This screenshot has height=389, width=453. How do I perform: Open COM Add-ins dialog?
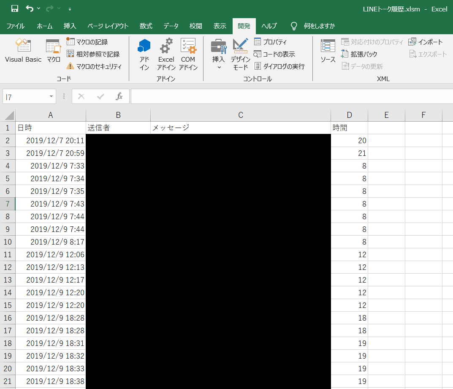(188, 54)
